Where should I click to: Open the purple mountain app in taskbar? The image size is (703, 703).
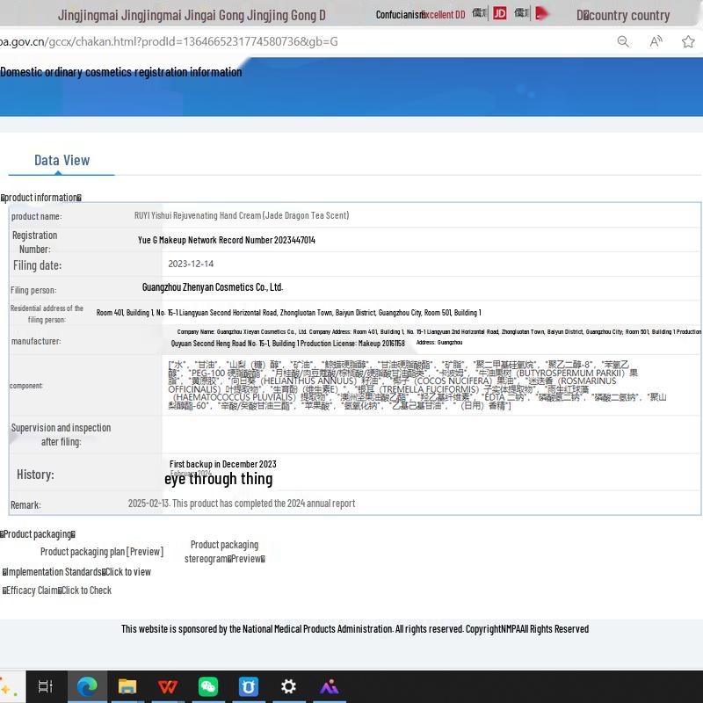pyautogui.click(x=329, y=686)
